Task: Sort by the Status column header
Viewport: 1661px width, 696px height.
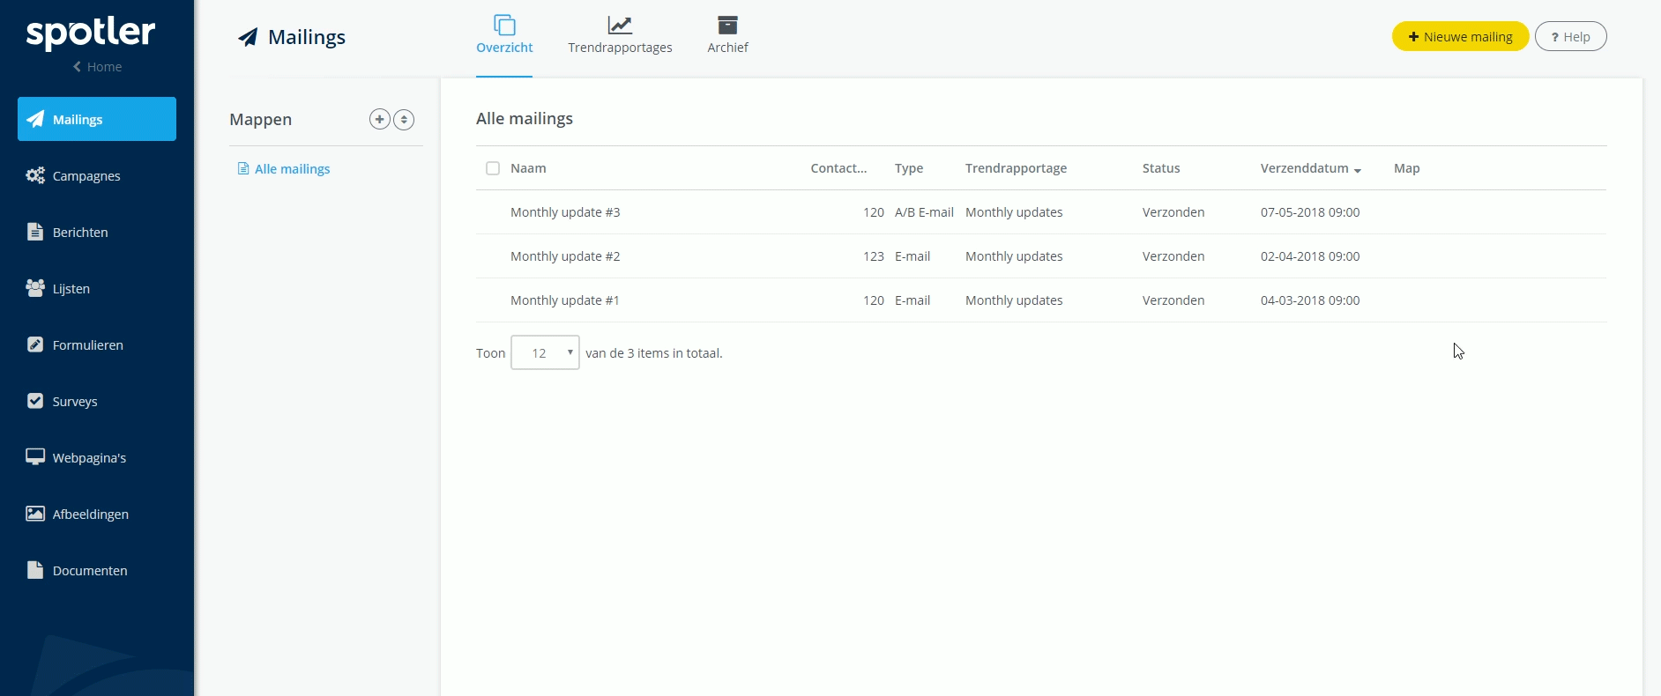Action: (x=1161, y=168)
